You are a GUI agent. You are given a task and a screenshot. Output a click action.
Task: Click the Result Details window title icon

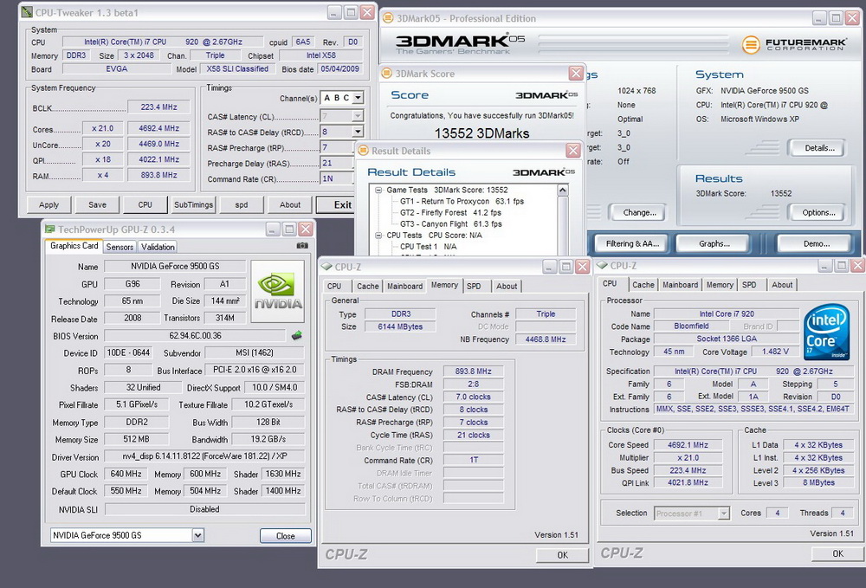[x=364, y=151]
